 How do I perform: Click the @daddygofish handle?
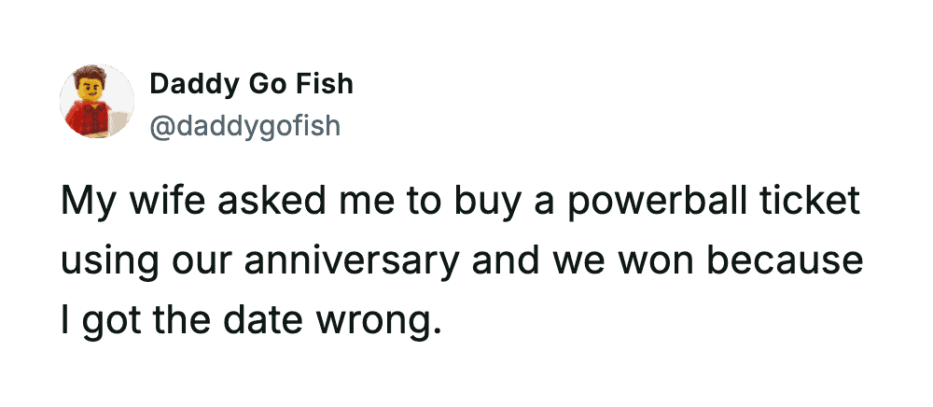click(244, 124)
